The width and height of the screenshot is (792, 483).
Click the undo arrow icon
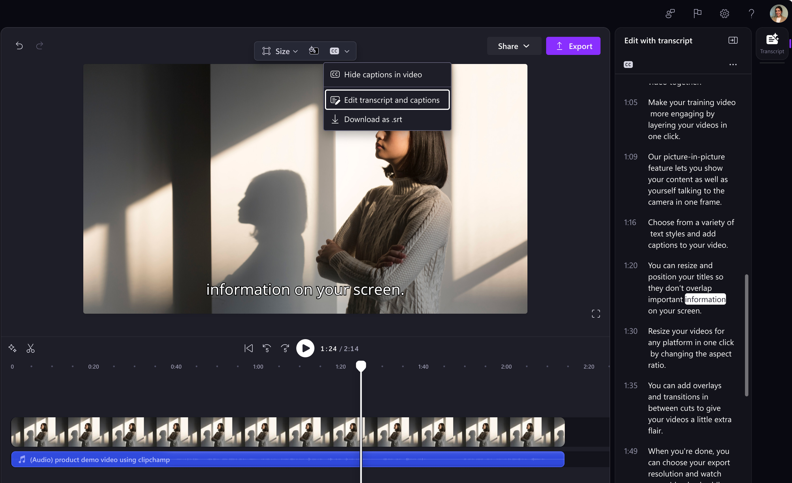coord(19,46)
